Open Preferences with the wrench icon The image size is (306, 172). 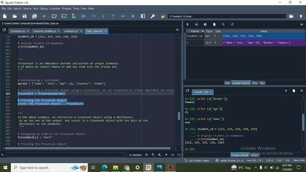[153, 16]
